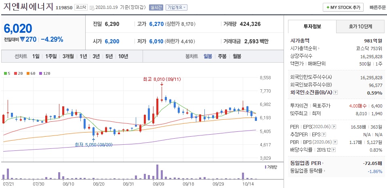This screenshot has width=387, height=188.
Task: Click the 투자의견 label link
Action: [x=299, y=106]
